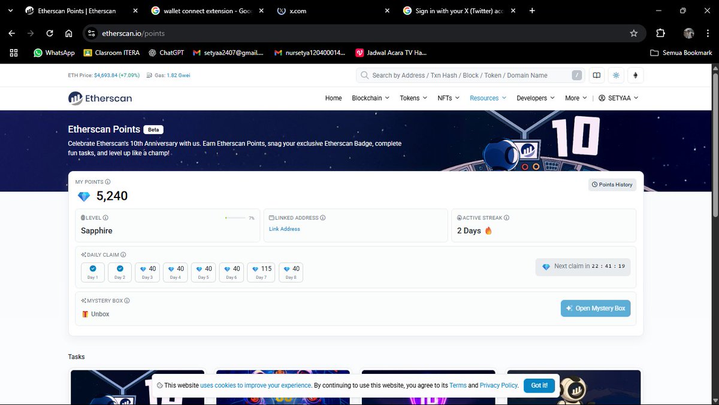Click info icon beside DAILY CLAIM

point(123,255)
